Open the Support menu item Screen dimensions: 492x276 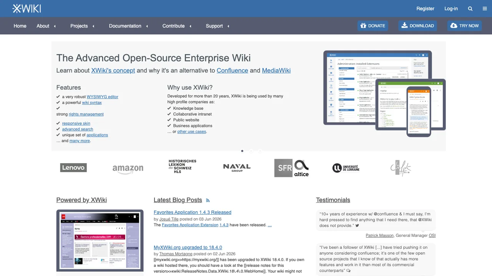214,26
